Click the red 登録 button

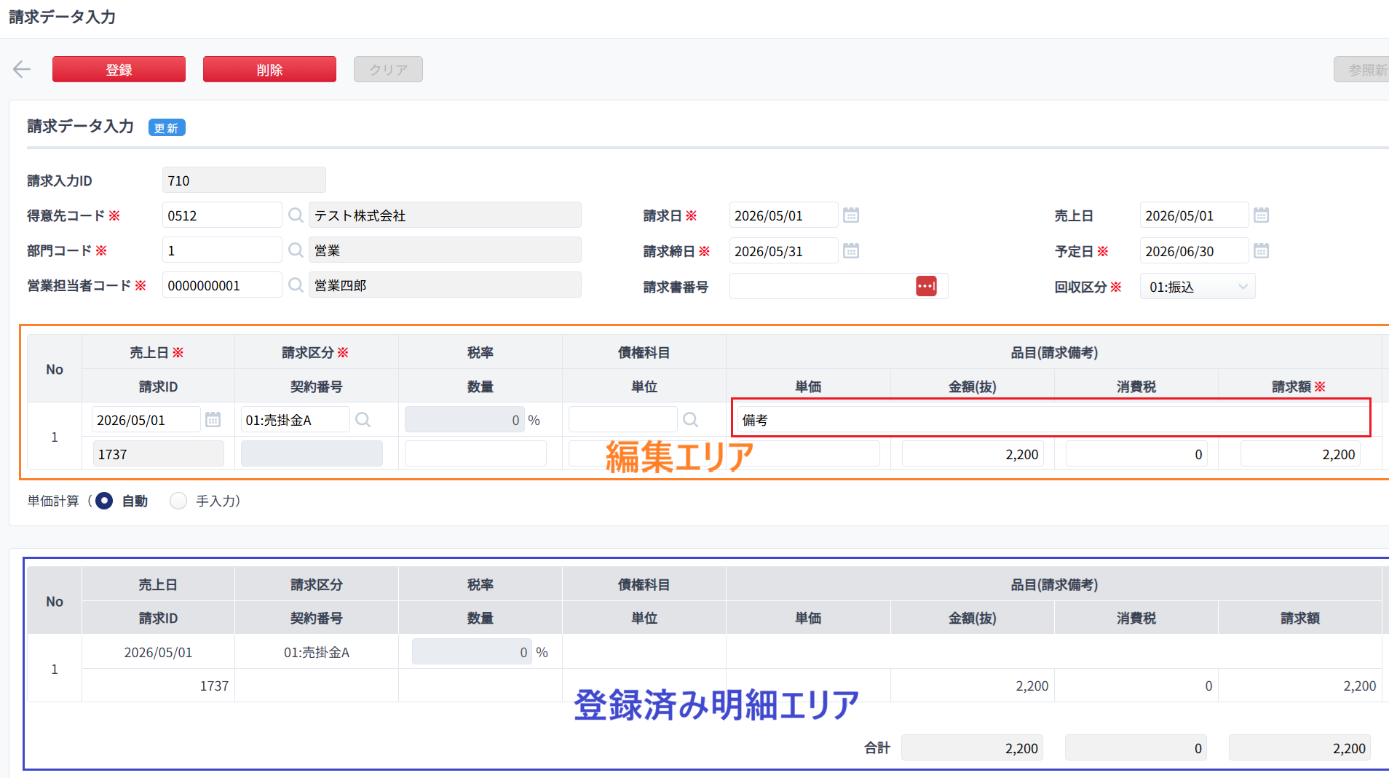119,69
